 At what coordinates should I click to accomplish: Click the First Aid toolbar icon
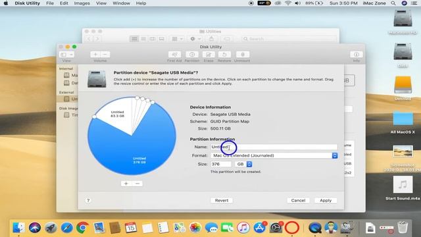[174, 55]
